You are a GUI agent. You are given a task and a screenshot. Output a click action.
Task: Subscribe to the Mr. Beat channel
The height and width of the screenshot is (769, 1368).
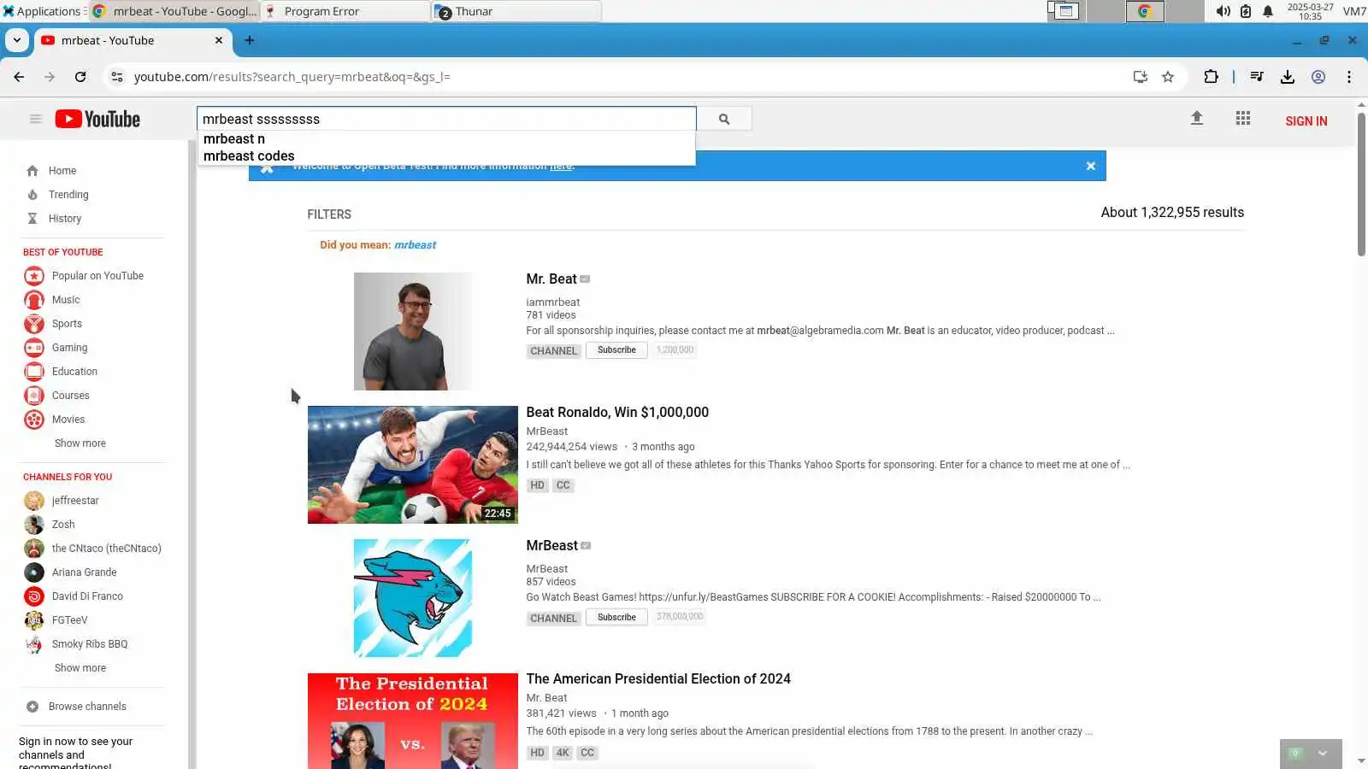click(x=616, y=350)
